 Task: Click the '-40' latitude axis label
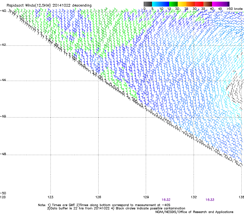click(x=3, y=11)
